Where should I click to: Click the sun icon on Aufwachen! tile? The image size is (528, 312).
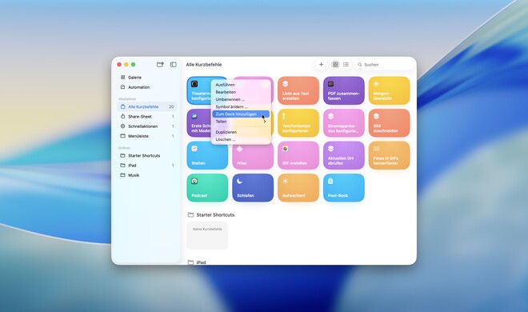click(286, 181)
